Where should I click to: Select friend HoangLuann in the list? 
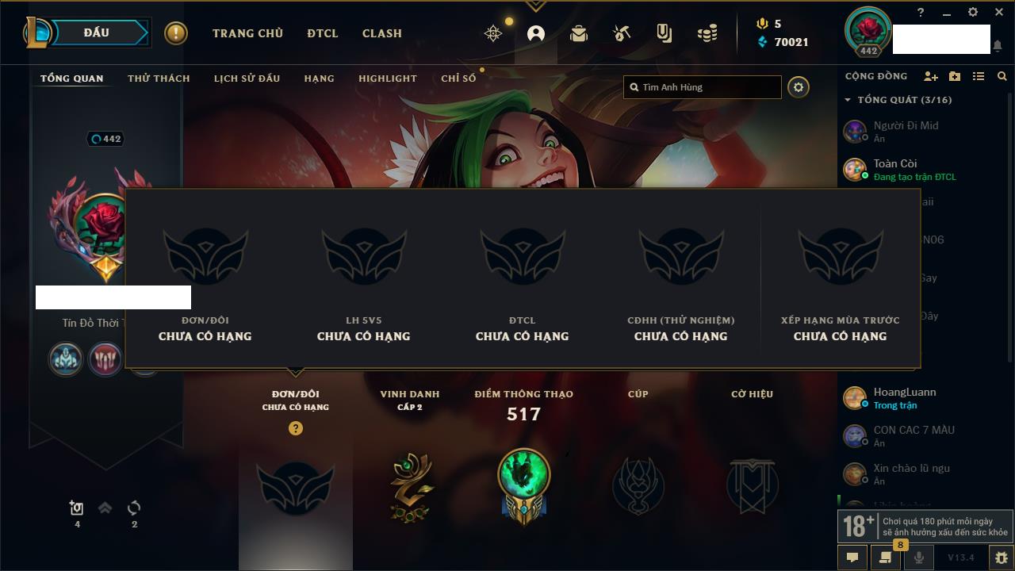[x=917, y=398]
